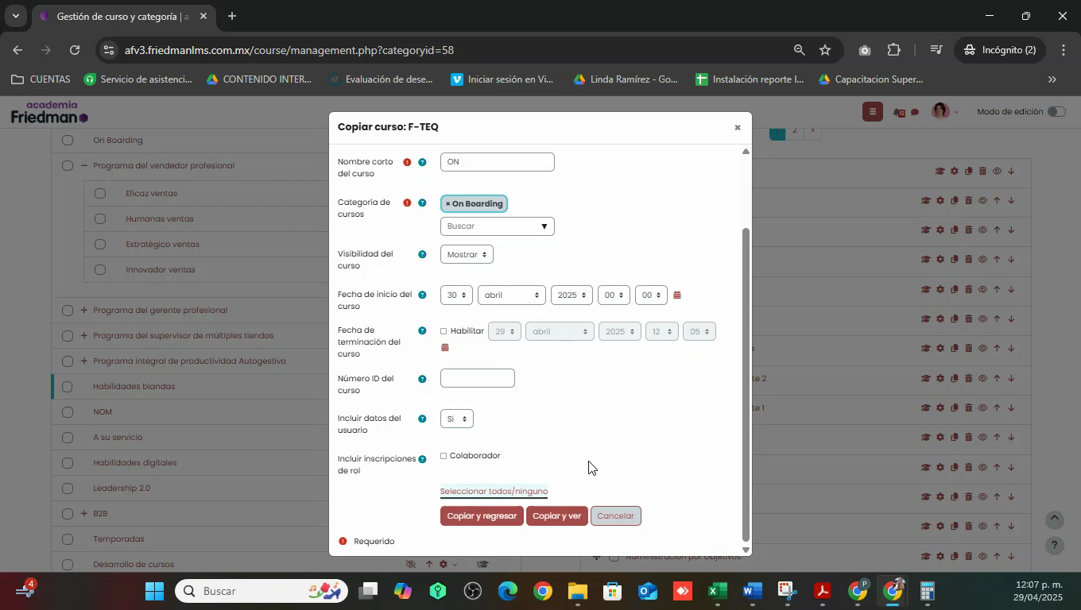
Task: Click the dialog scrollbar up arrow
Action: (x=746, y=151)
